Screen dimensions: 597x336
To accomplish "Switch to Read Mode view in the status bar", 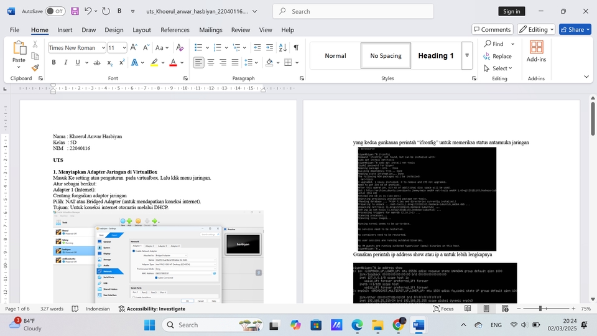I will tap(468, 309).
